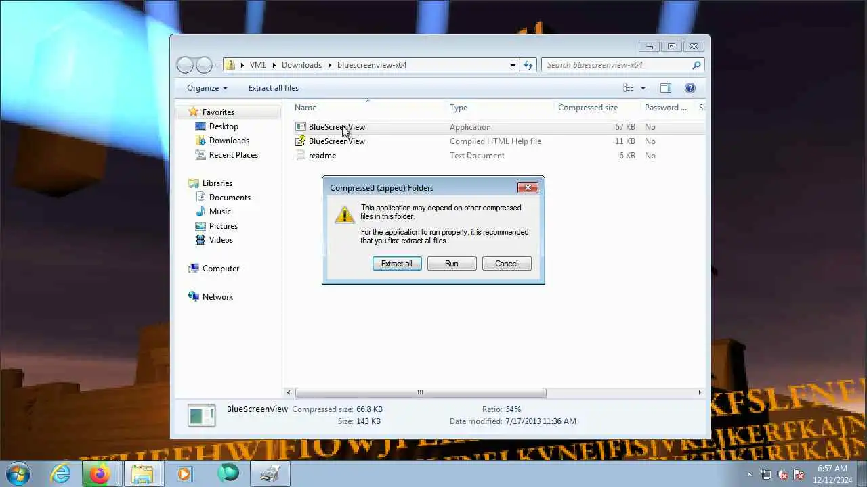Image resolution: width=867 pixels, height=487 pixels.
Task: Click Extract all files in toolbar
Action: point(274,88)
